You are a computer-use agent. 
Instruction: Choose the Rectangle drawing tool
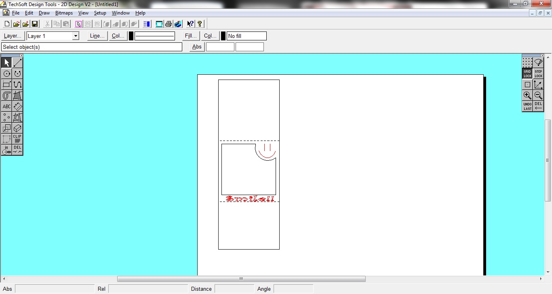(x=6, y=84)
